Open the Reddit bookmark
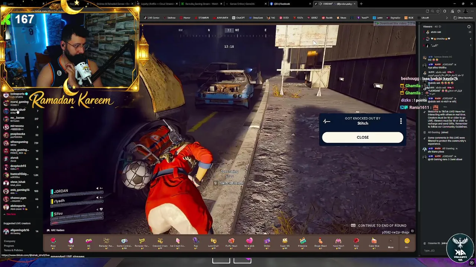Image resolution: width=476 pixels, height=267 pixels. click(x=327, y=18)
